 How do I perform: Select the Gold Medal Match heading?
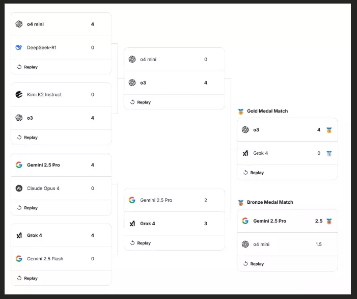(267, 111)
